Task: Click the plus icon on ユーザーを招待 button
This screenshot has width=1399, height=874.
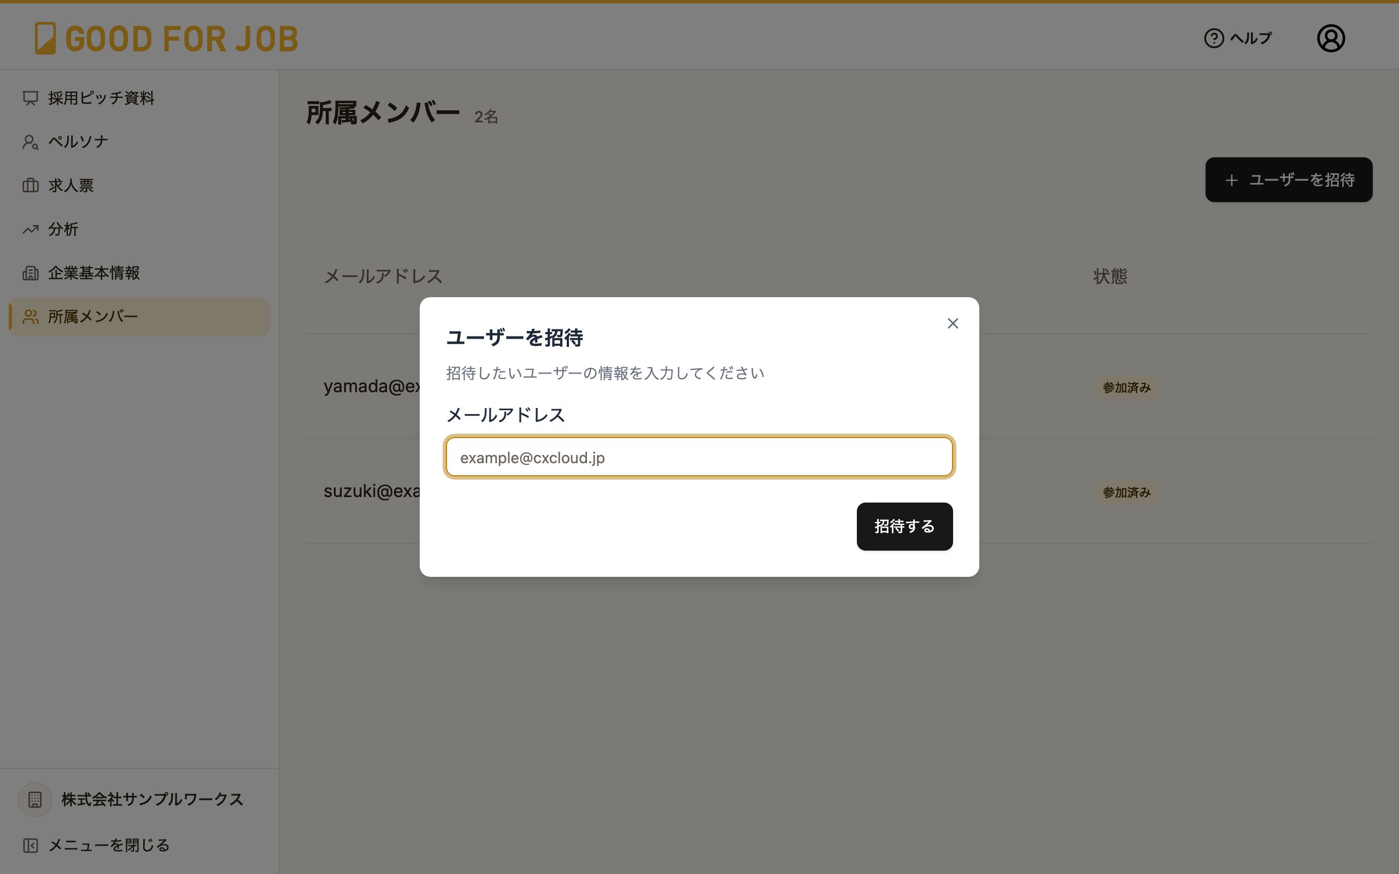Action: 1231,180
